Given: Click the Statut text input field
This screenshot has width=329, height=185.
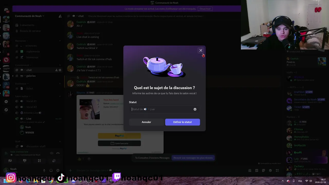Looking at the screenshot, I should tap(164, 109).
